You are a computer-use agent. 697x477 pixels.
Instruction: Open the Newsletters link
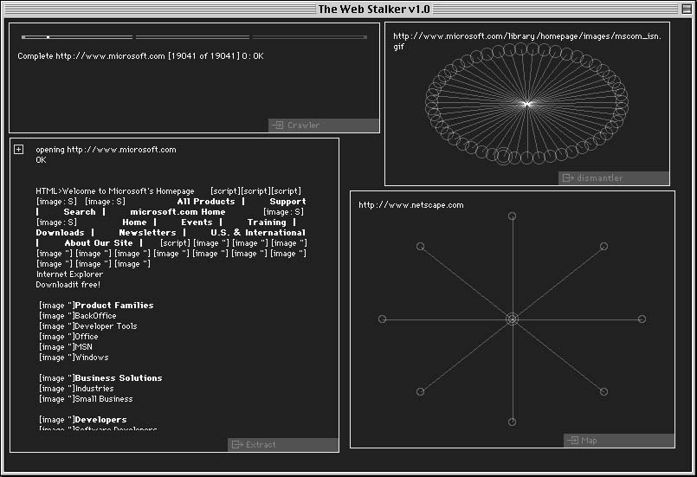pos(147,233)
